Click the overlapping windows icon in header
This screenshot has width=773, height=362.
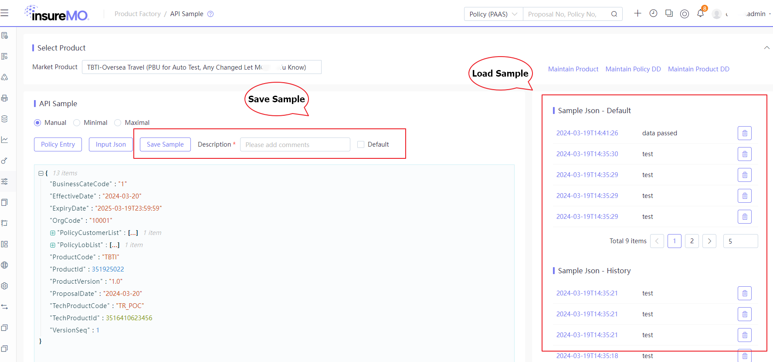[x=669, y=13]
